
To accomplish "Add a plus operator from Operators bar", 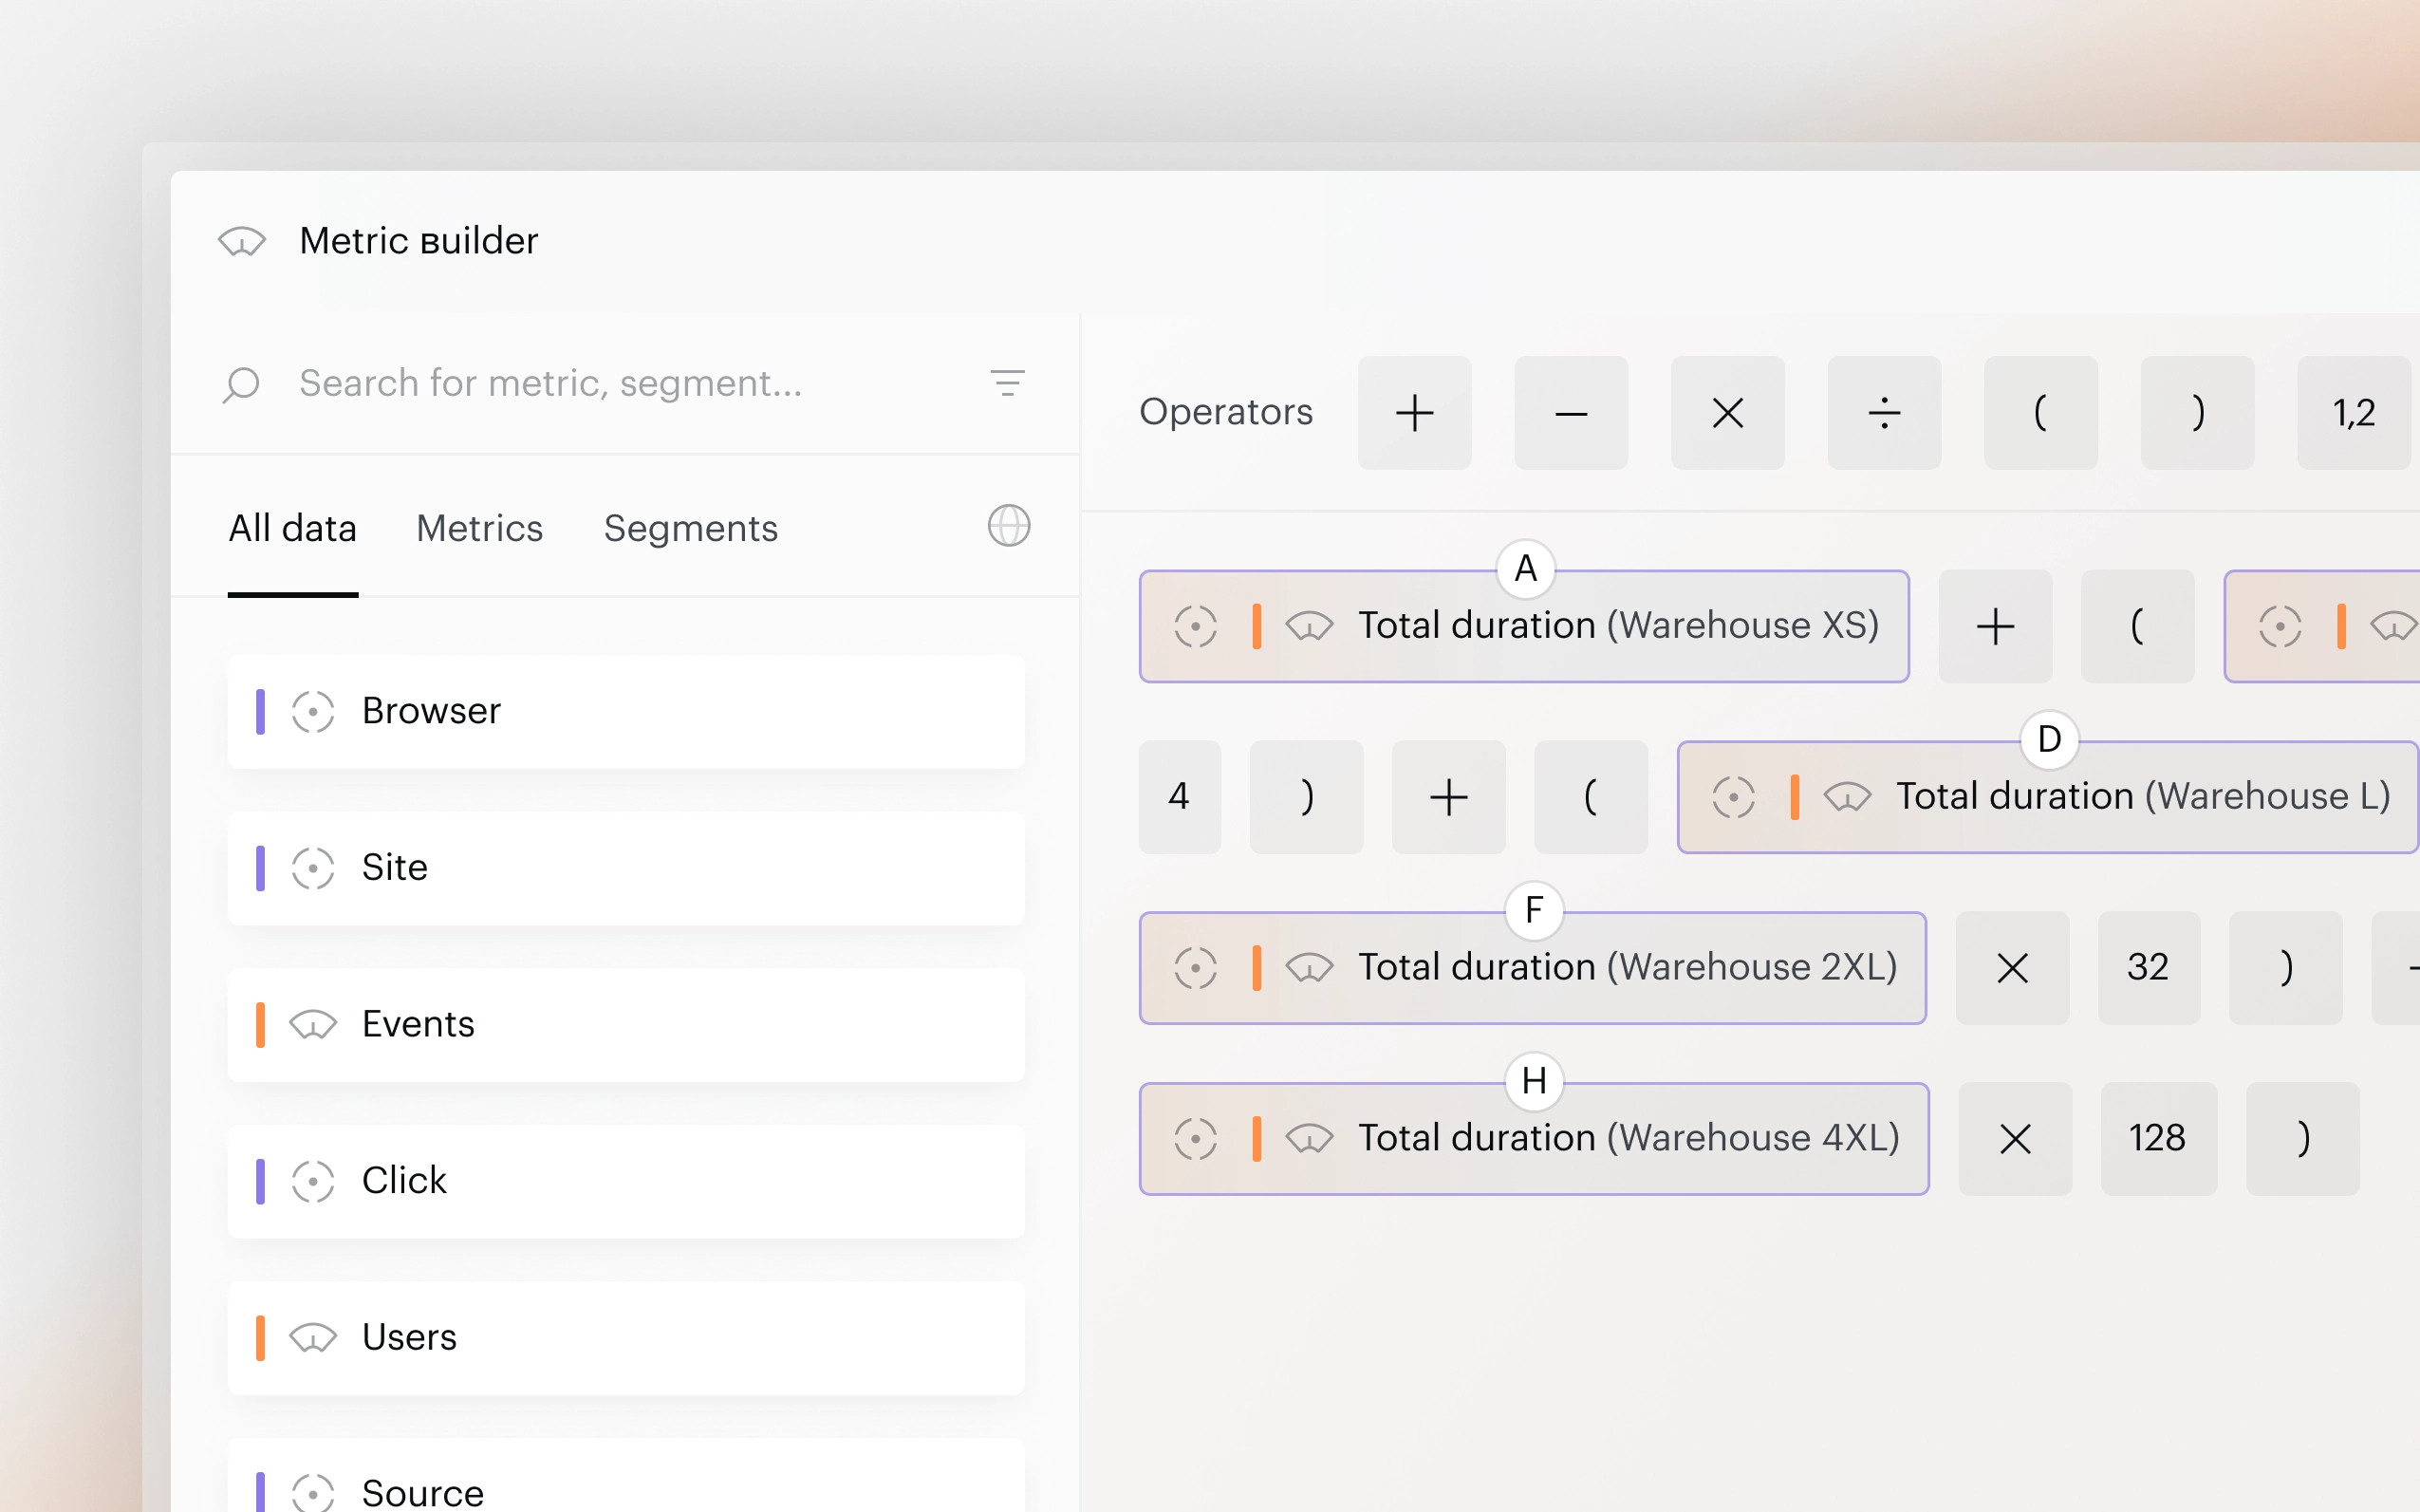I will click(1414, 413).
